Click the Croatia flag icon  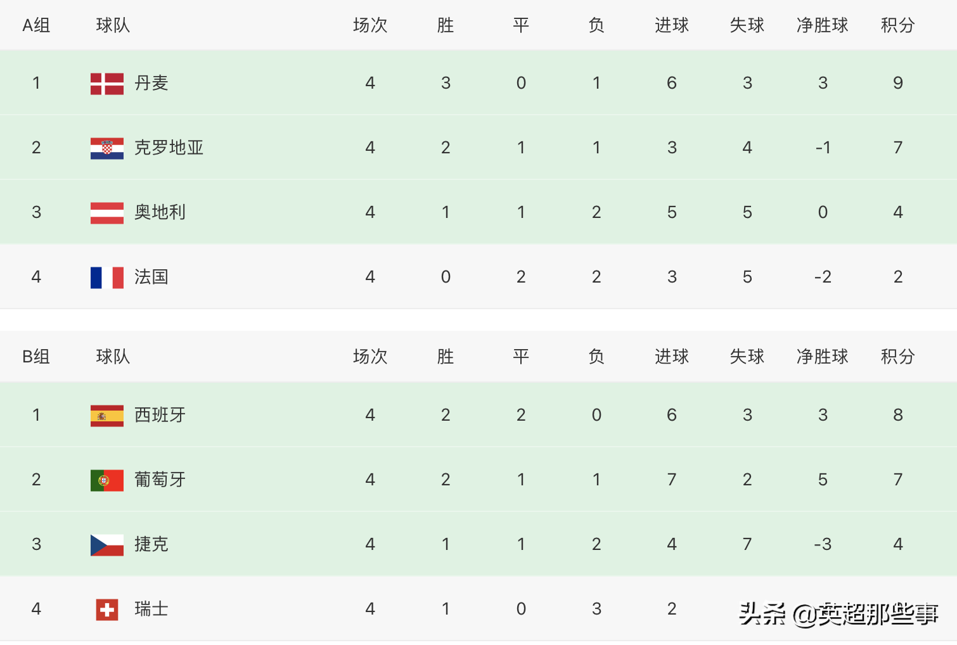click(106, 148)
